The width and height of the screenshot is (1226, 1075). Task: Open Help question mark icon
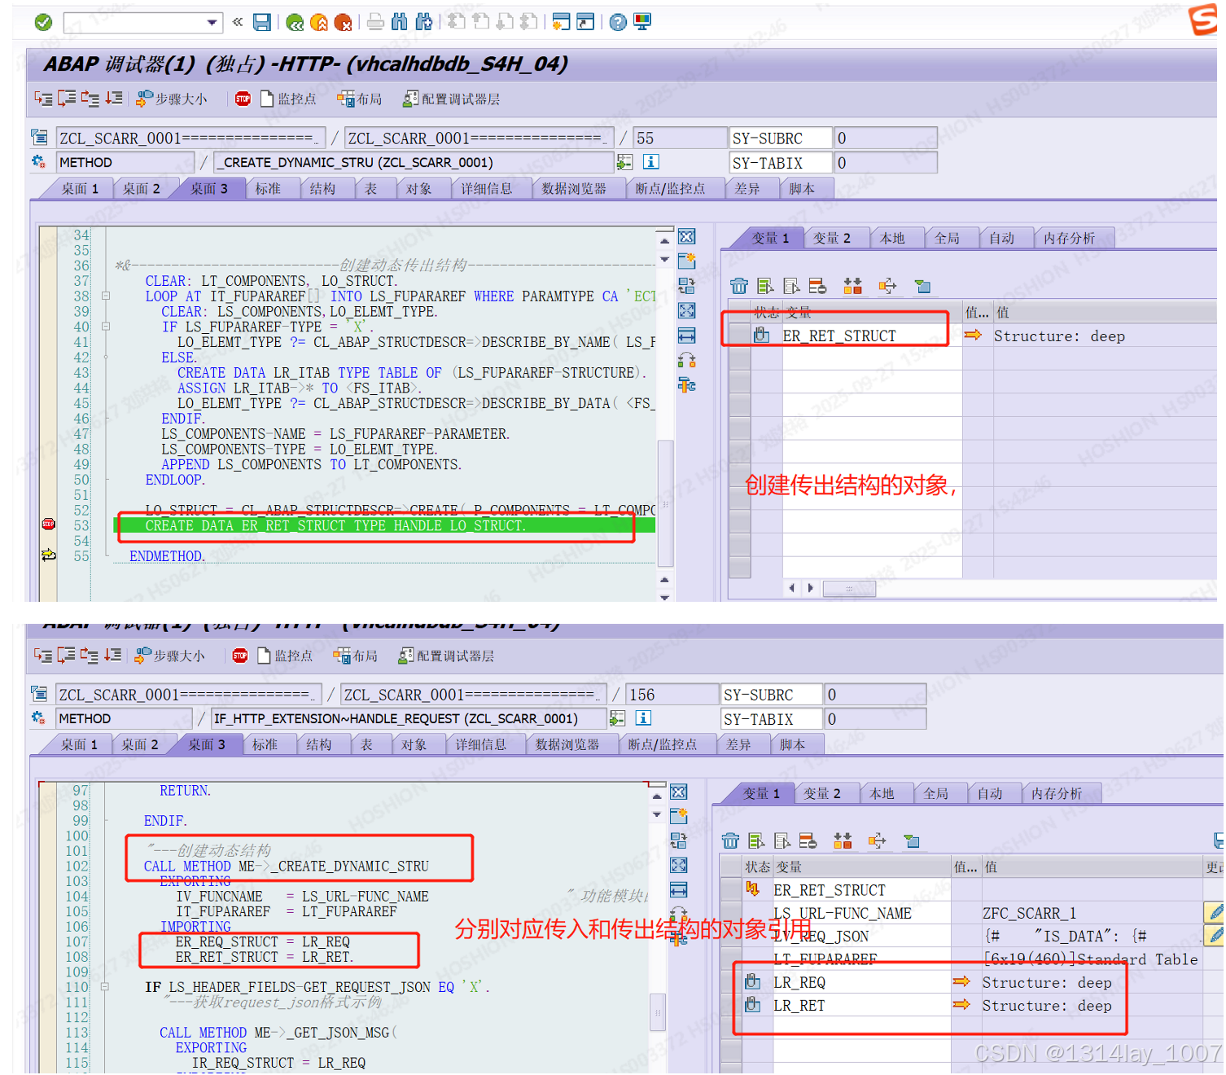(x=618, y=22)
